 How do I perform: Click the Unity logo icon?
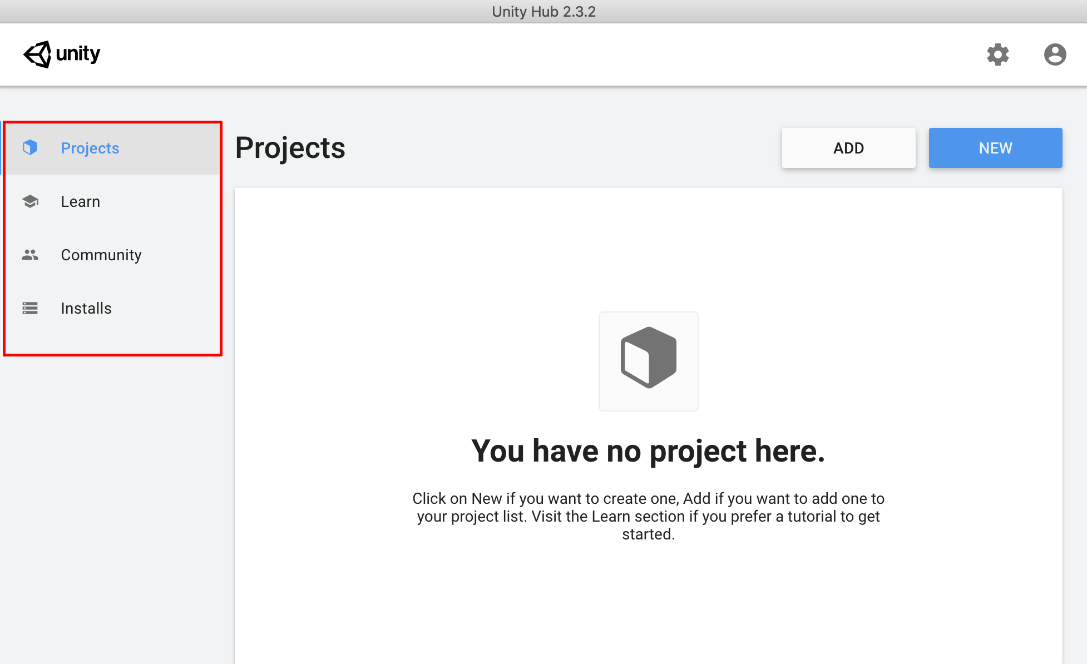click(x=37, y=54)
